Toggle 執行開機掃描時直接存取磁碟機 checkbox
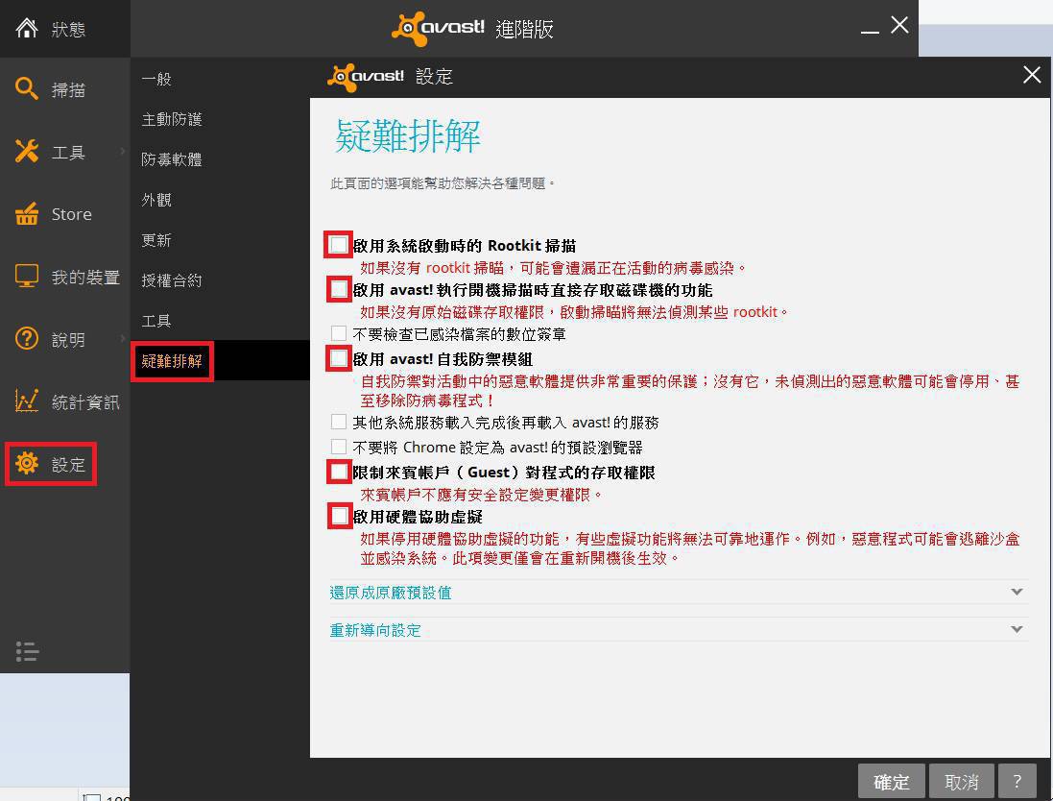Screen dimensions: 1053x801 pos(339,289)
